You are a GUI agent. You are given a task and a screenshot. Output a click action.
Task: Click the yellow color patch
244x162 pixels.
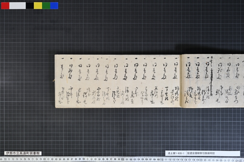tap(38, 5)
